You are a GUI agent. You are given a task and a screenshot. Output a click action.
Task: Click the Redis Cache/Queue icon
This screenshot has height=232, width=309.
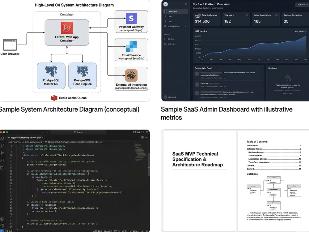[54, 98]
